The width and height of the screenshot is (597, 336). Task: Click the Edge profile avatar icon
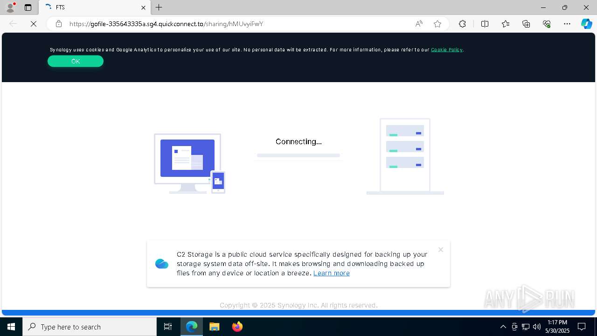10,7
